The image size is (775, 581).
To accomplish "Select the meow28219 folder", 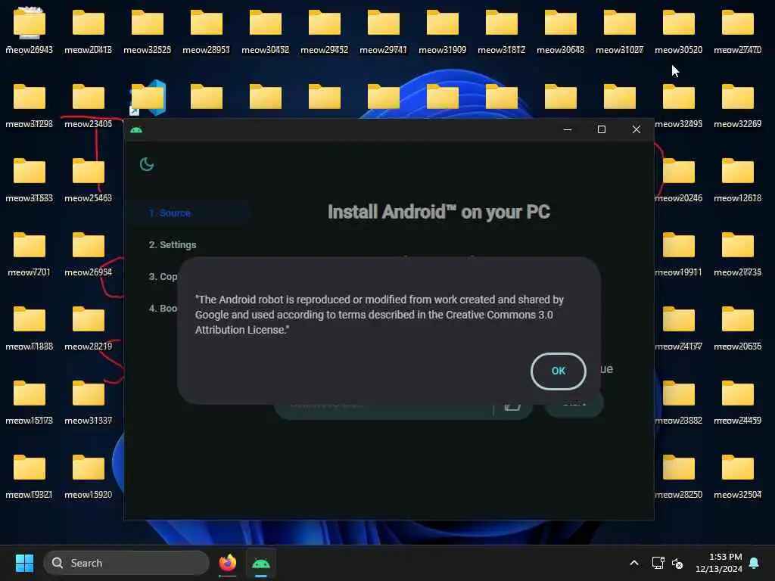I will (x=89, y=328).
